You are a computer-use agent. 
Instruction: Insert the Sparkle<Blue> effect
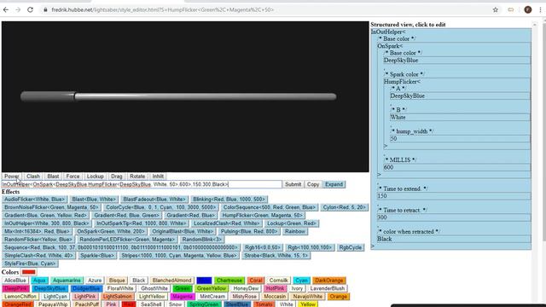click(x=97, y=255)
